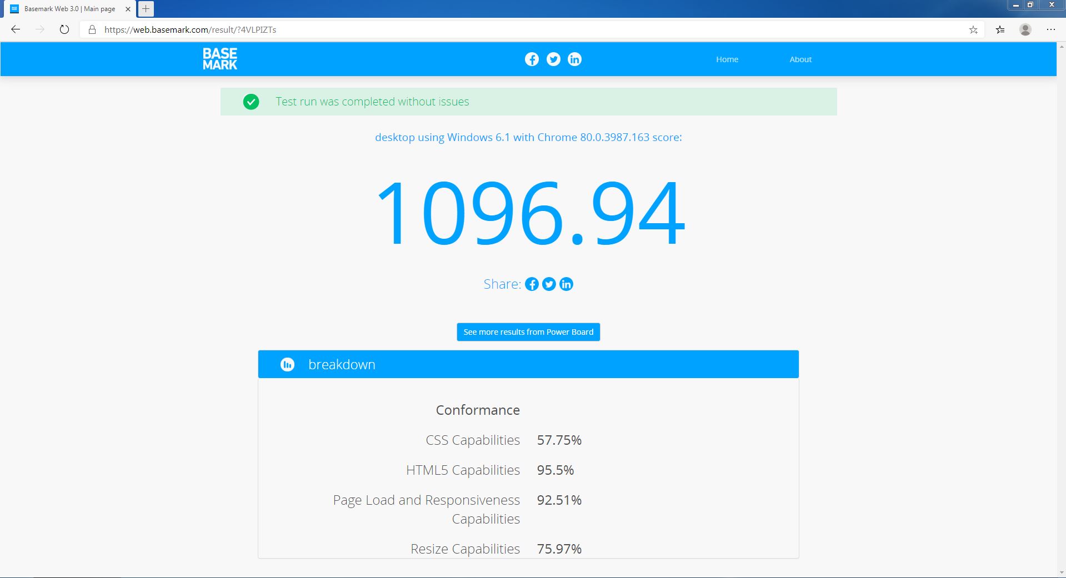Add this page to favorites star icon
The height and width of the screenshot is (578, 1066).
[973, 30]
